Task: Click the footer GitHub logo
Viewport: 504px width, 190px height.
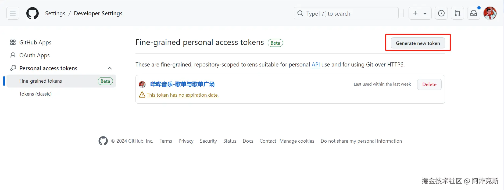Action: point(103,141)
